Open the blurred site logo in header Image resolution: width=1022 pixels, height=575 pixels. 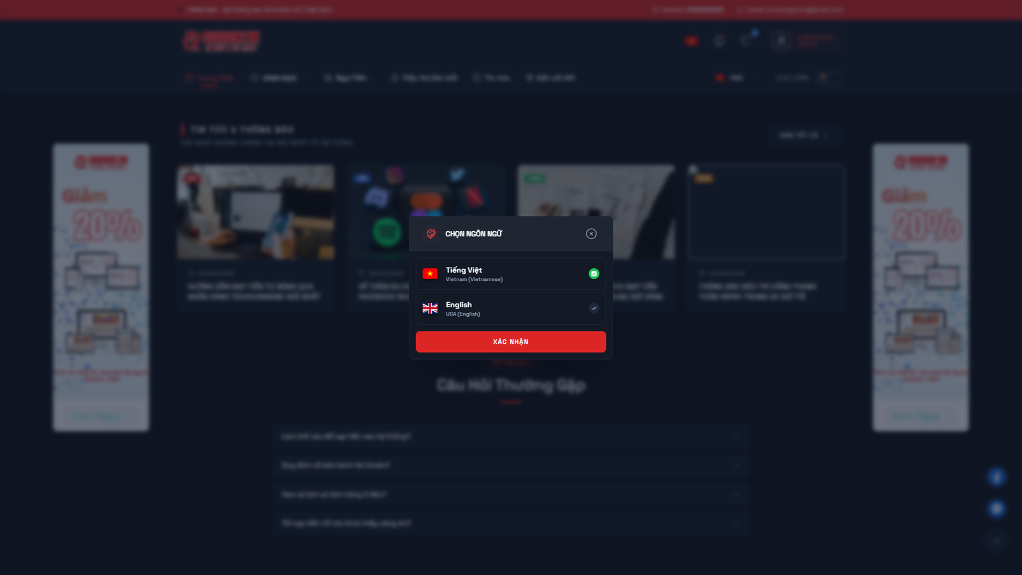pyautogui.click(x=221, y=41)
